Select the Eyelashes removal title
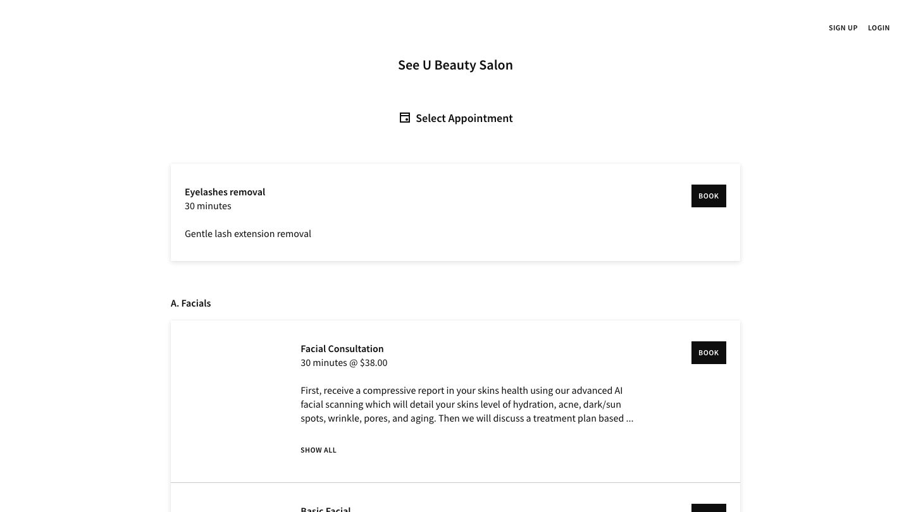 225,192
